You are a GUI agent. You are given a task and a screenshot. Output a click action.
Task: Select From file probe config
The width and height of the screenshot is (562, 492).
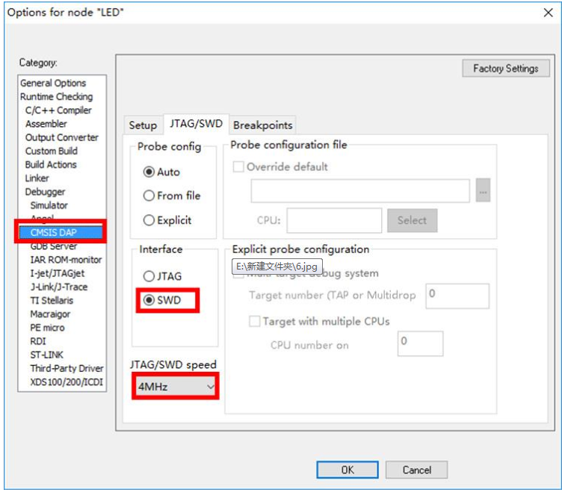point(149,196)
